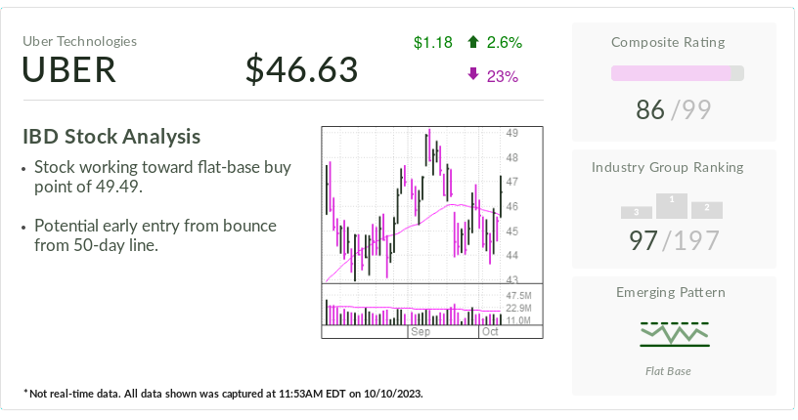This screenshot has width=798, height=420.
Task: Open the UBER stock price chart
Action: (x=414, y=205)
